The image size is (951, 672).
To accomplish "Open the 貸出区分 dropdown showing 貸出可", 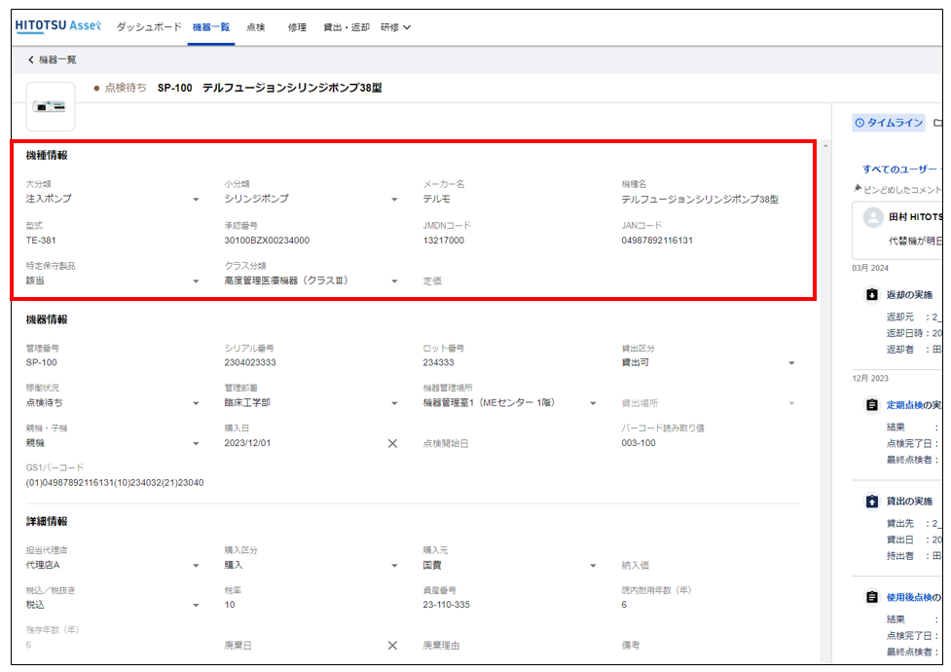I will (x=709, y=362).
